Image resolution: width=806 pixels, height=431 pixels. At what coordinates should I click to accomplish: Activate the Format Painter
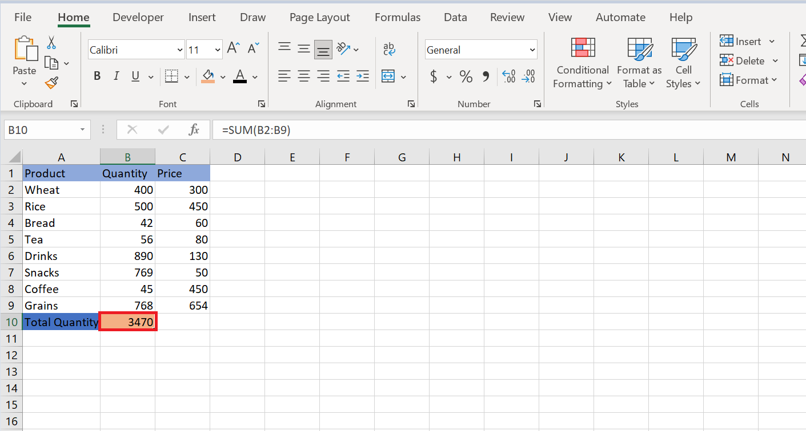[50, 83]
